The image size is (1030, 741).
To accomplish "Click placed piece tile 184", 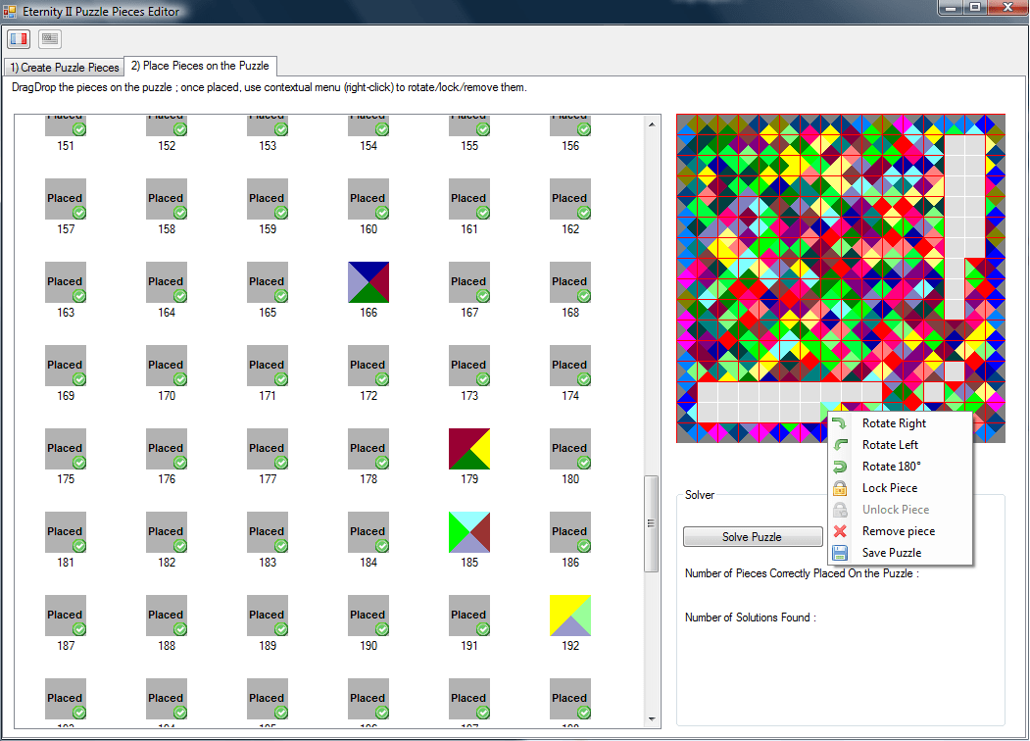I will 368,532.
